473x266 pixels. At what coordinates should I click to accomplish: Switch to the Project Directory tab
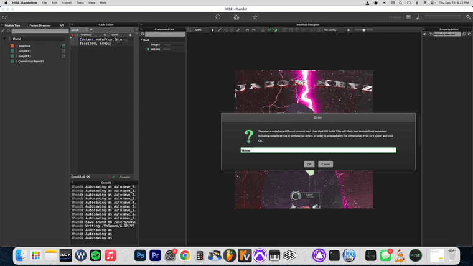(40, 25)
